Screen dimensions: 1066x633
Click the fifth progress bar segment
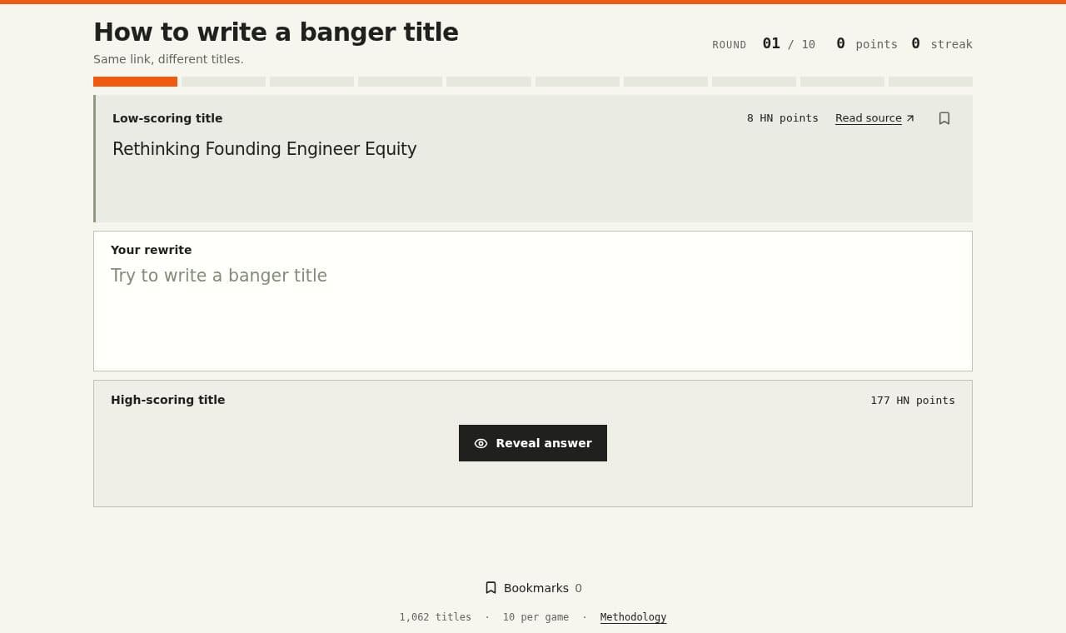[489, 82]
